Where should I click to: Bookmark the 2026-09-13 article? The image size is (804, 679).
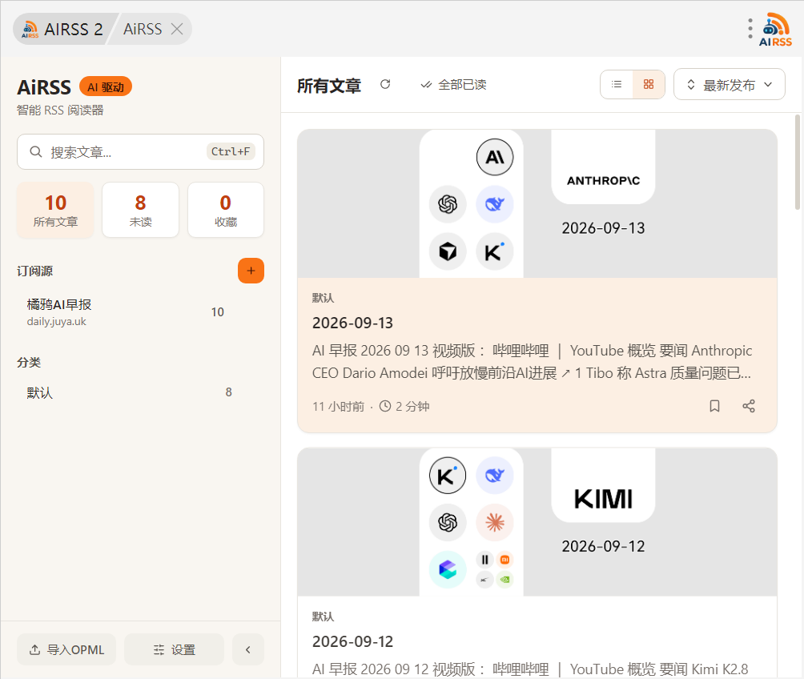[714, 406]
